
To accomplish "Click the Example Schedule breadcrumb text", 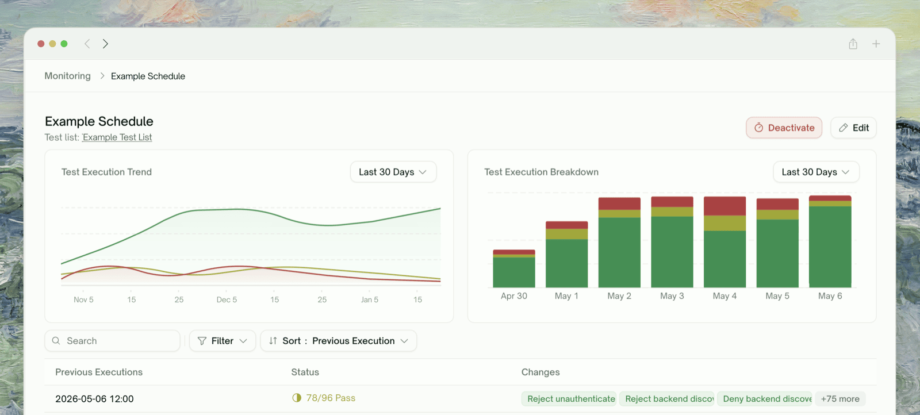I will pyautogui.click(x=148, y=76).
